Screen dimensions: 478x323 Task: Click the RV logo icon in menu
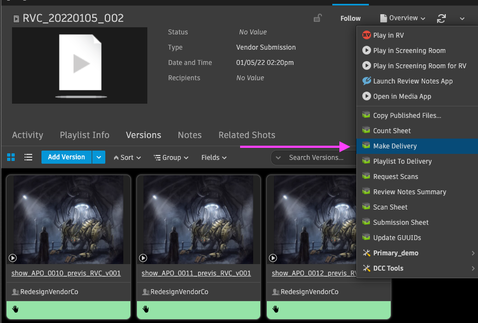(x=367, y=35)
